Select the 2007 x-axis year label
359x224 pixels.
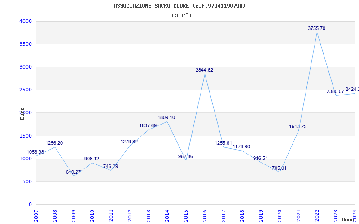(36, 216)
